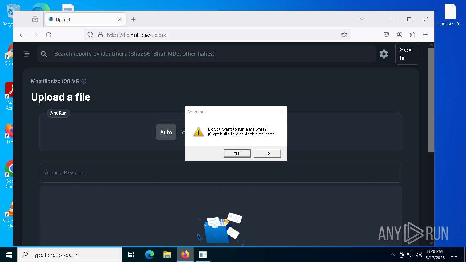Open a new tab
466x262 pixels.
[x=134, y=19]
